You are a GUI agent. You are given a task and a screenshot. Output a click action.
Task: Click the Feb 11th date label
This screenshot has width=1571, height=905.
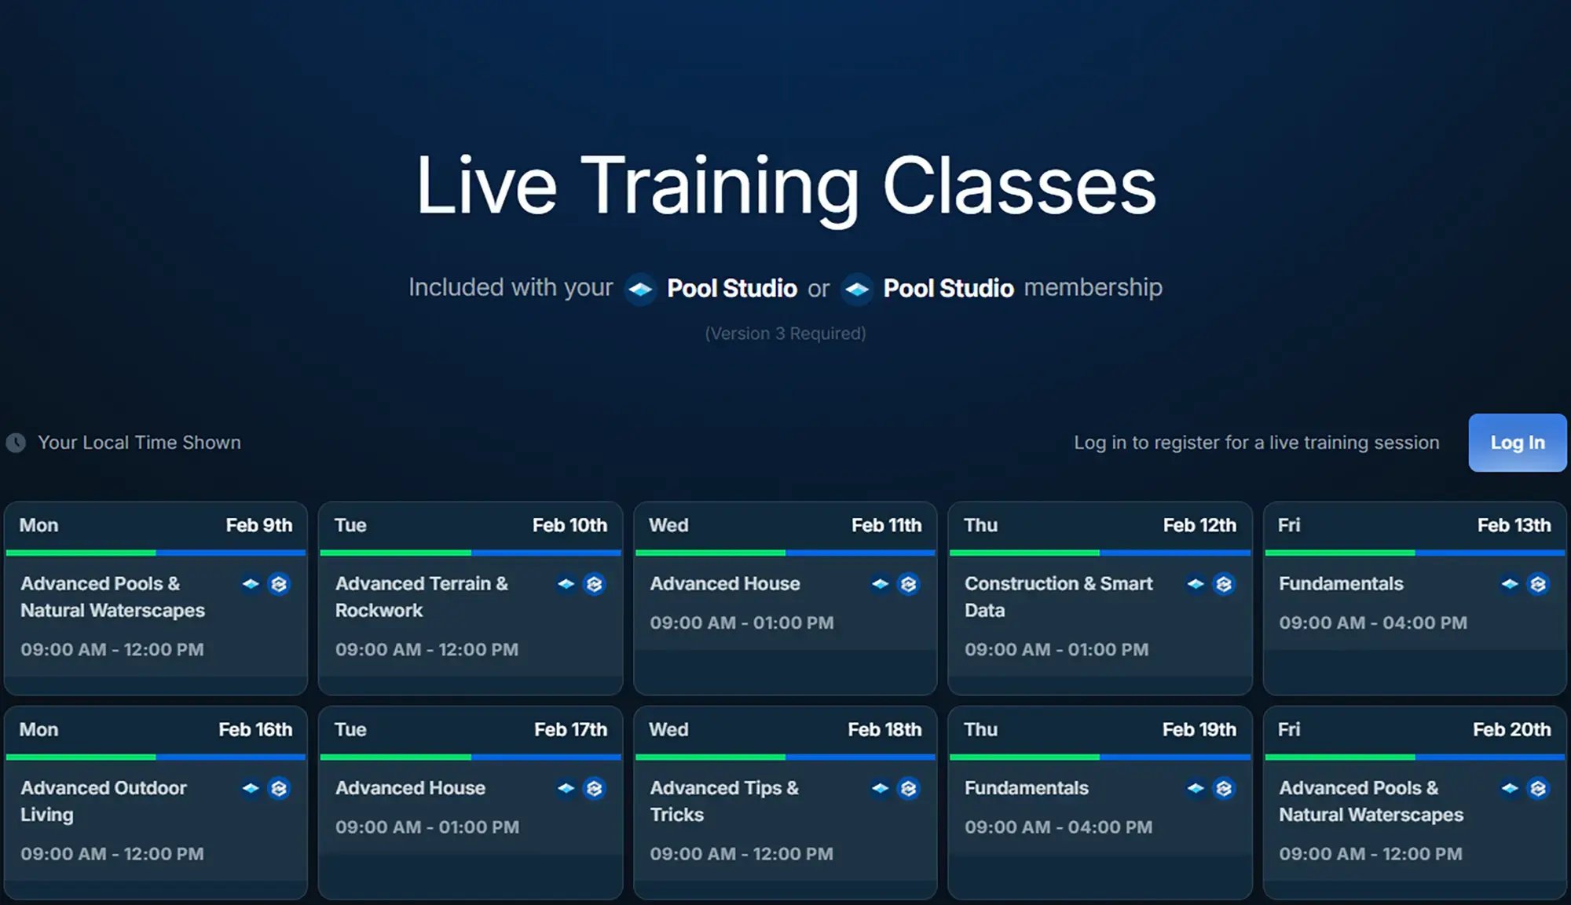pyautogui.click(x=886, y=525)
